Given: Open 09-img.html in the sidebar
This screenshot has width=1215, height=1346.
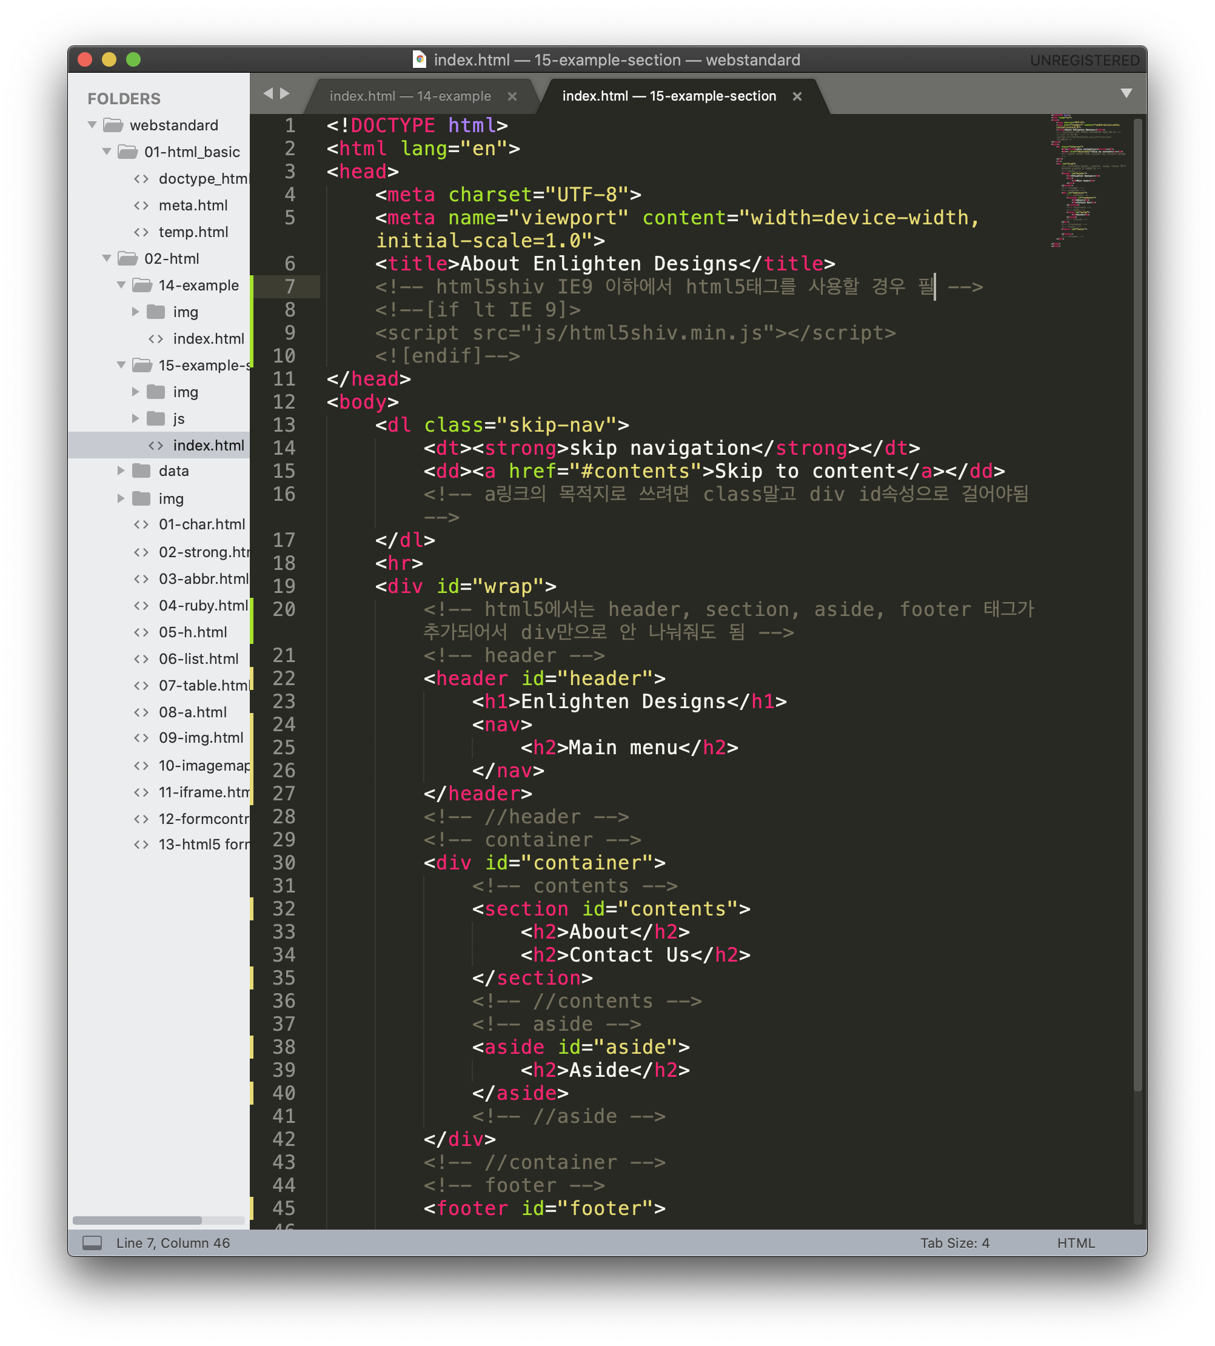Looking at the screenshot, I should pos(200,738).
